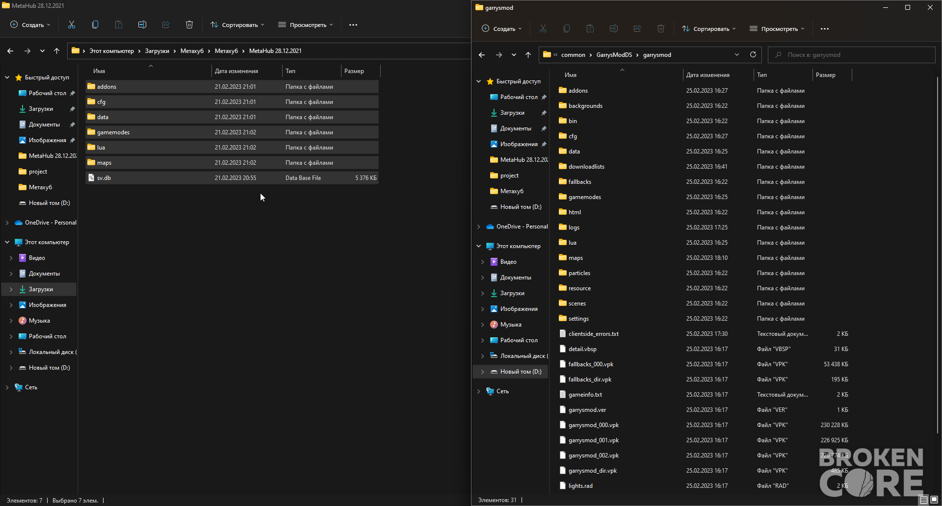Viewport: 942px width, 506px height.
Task: Go back in the MetaHub window
Action: (10, 51)
